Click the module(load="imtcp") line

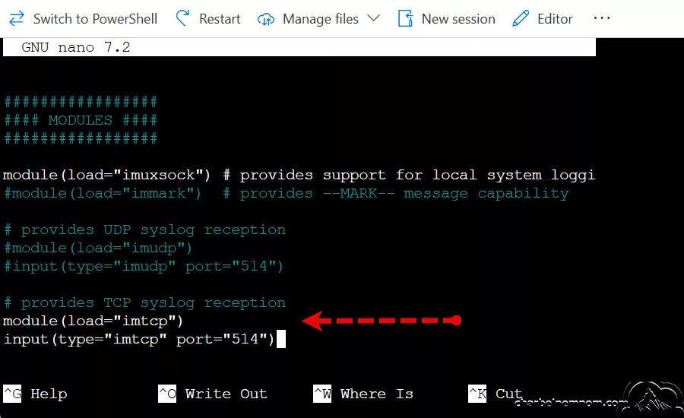click(x=93, y=321)
